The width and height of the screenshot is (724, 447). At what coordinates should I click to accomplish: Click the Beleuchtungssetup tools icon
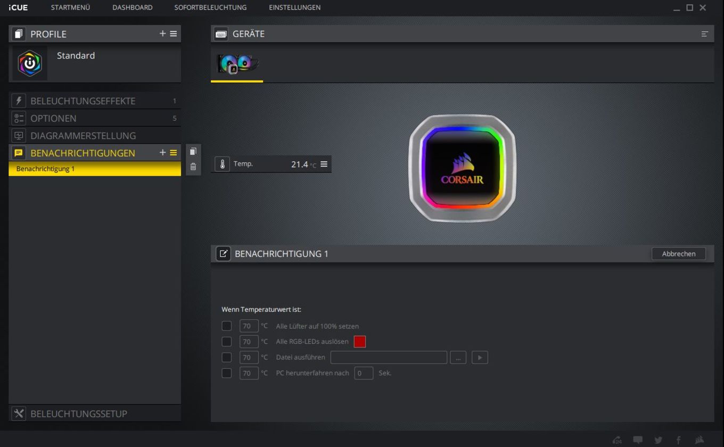[19, 413]
